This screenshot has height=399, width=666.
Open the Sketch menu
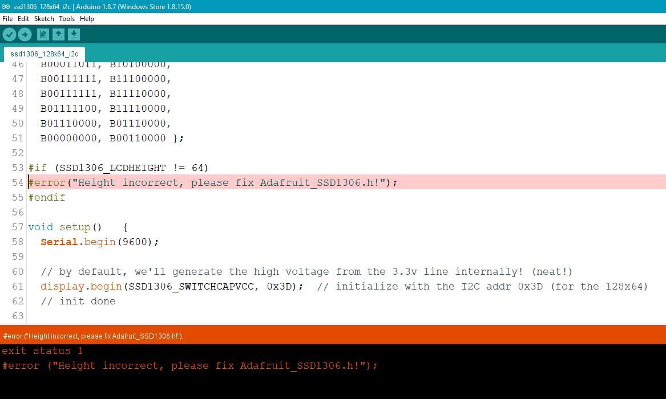click(x=44, y=18)
